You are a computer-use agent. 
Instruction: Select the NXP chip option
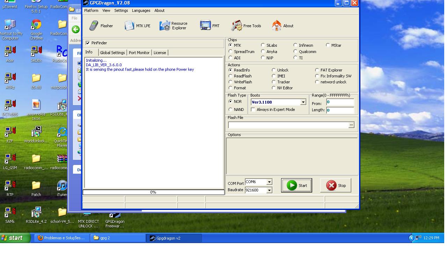(x=263, y=58)
